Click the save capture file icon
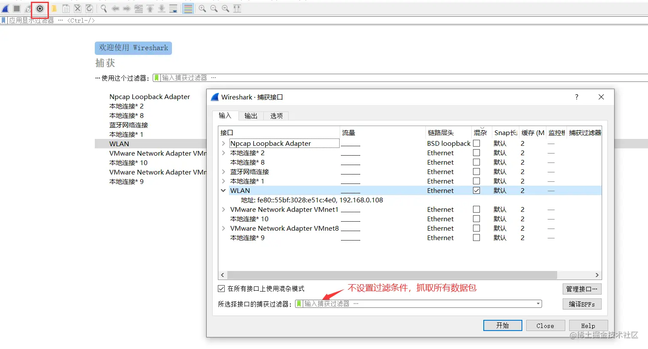The width and height of the screenshot is (648, 349). click(x=66, y=9)
